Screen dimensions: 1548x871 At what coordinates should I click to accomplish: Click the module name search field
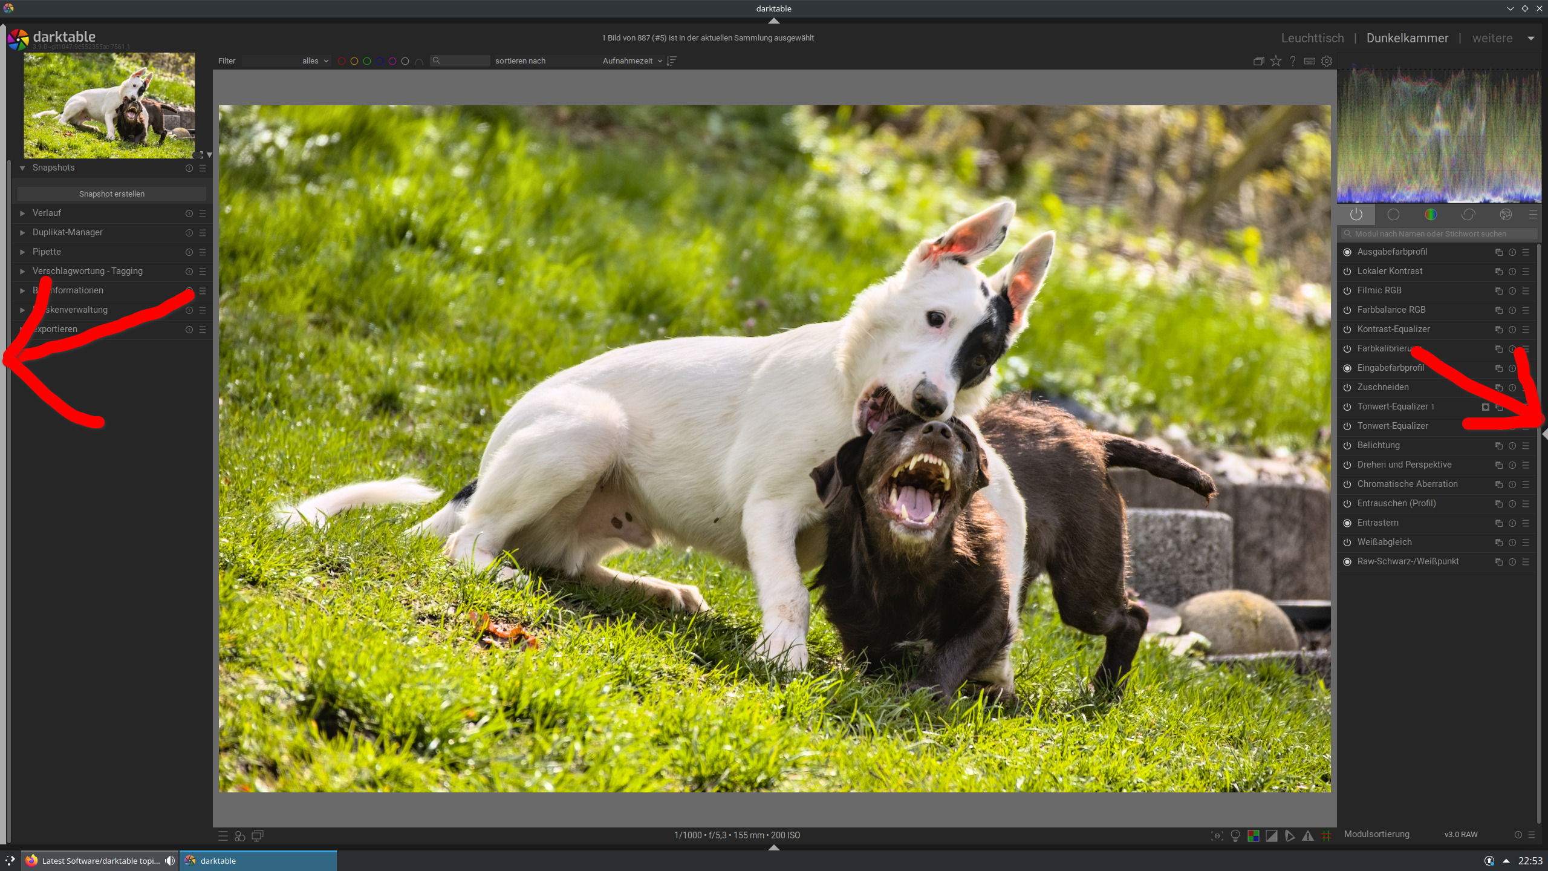[x=1439, y=233]
